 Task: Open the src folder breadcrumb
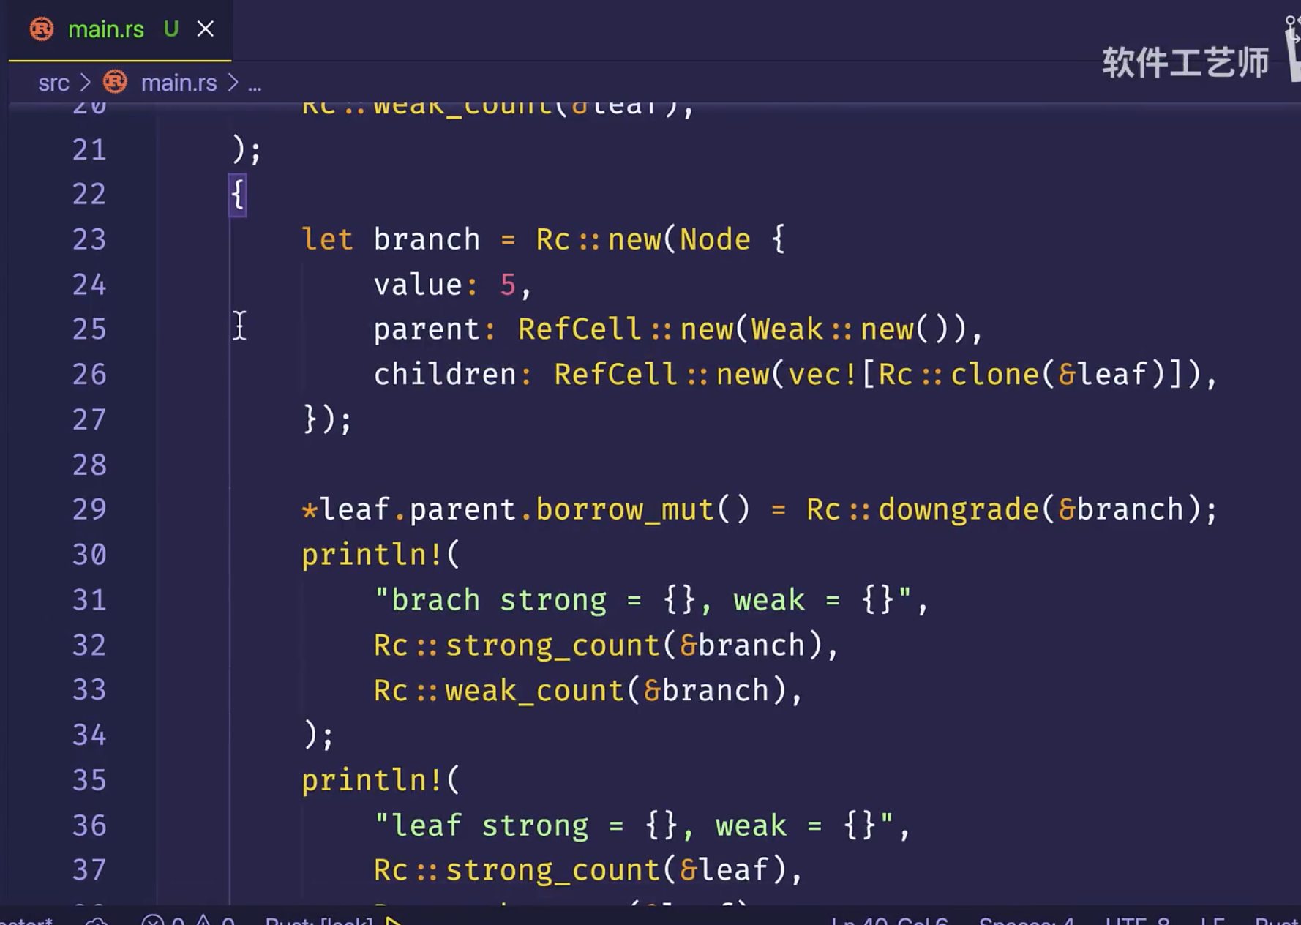tap(53, 83)
